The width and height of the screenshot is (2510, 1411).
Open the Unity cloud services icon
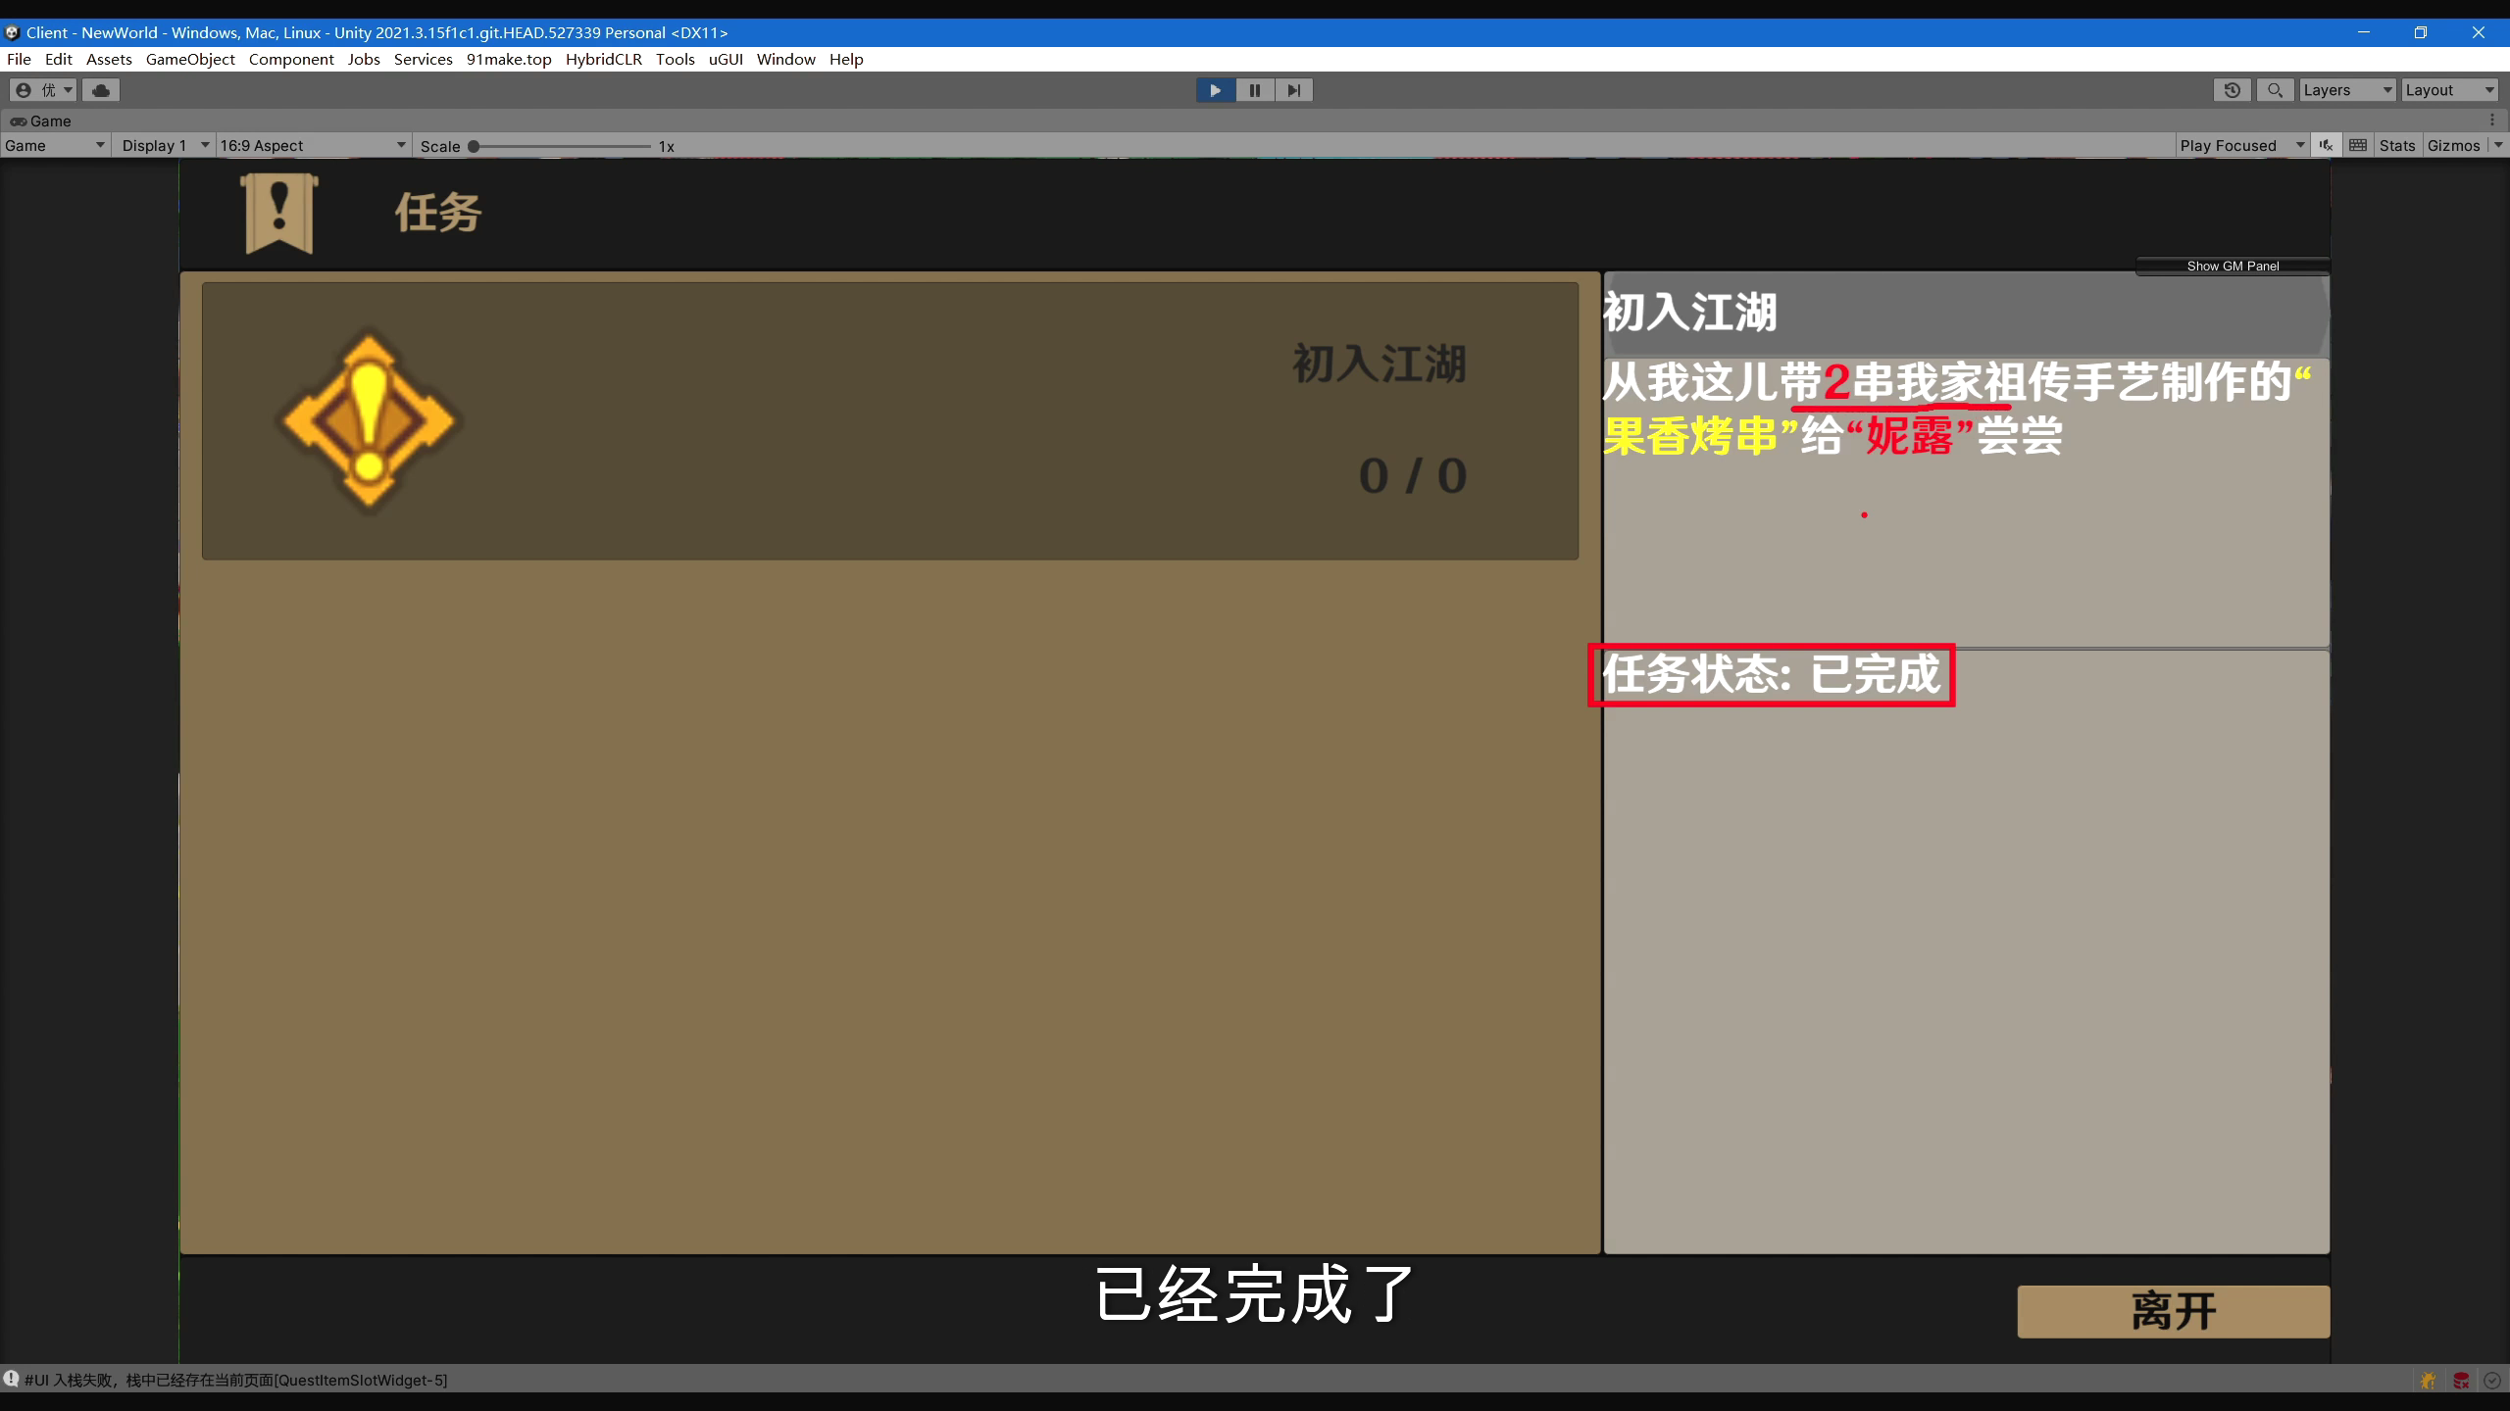coord(100,90)
